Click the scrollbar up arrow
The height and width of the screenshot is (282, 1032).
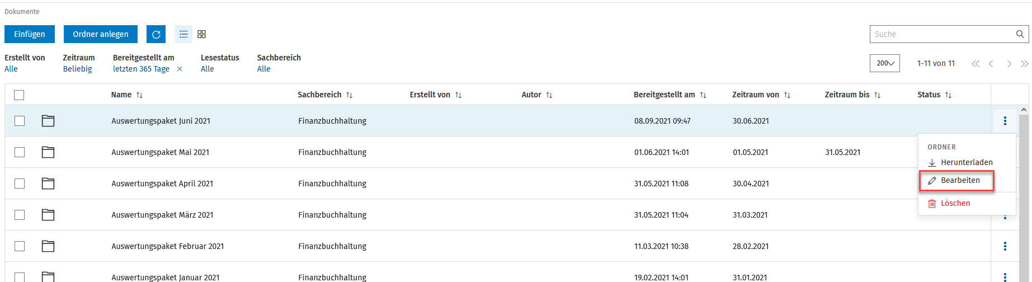click(x=1024, y=110)
